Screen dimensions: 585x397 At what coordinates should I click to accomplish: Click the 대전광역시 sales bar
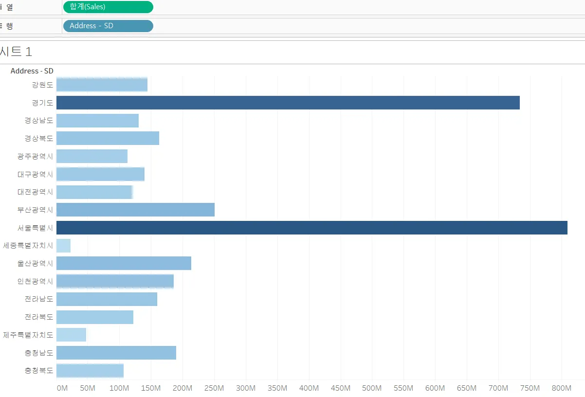pos(94,192)
